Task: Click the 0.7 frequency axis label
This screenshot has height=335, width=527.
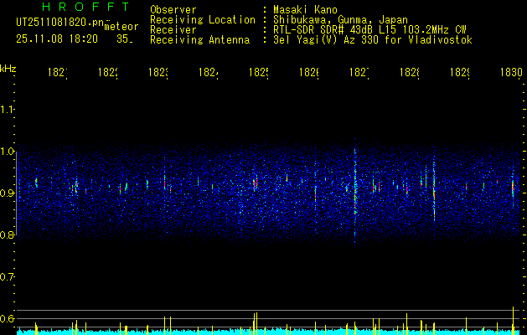Action: coord(7,277)
